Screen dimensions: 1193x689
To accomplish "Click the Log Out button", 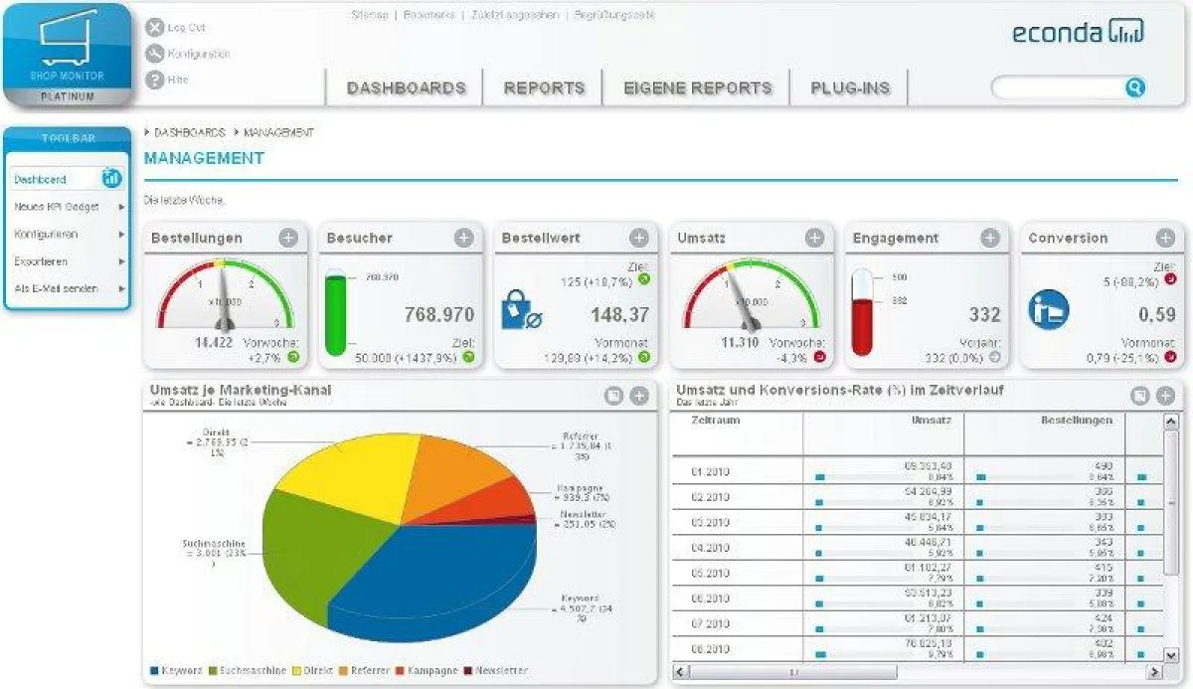I will (x=154, y=27).
